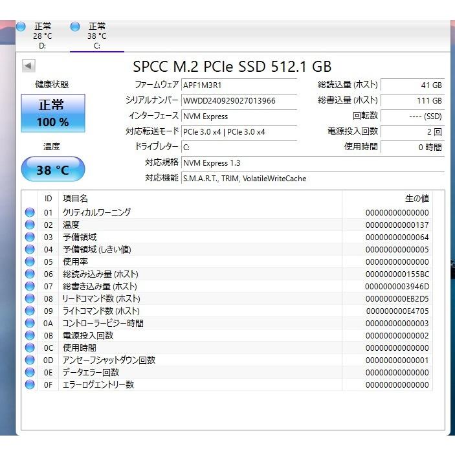455x455 pixels.
Task: Click raw value 00000000000005
Action: (397, 250)
